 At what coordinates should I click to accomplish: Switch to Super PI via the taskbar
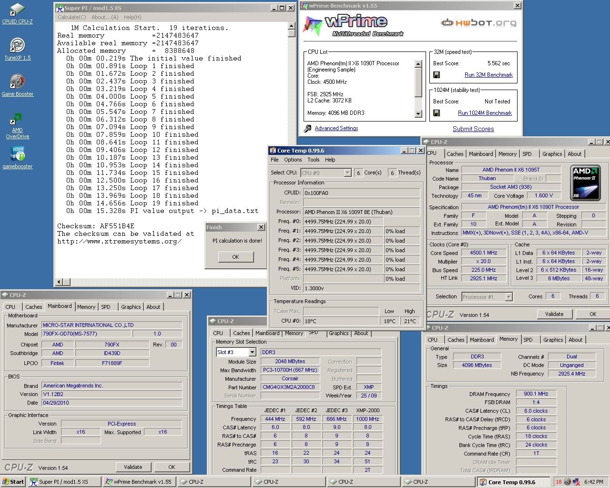pyautogui.click(x=64, y=482)
